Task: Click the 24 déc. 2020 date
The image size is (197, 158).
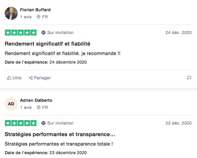Action: click(x=179, y=33)
